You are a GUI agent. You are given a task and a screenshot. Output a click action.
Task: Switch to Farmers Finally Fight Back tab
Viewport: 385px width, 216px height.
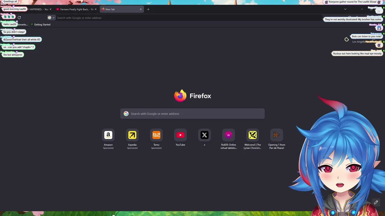coord(76,9)
